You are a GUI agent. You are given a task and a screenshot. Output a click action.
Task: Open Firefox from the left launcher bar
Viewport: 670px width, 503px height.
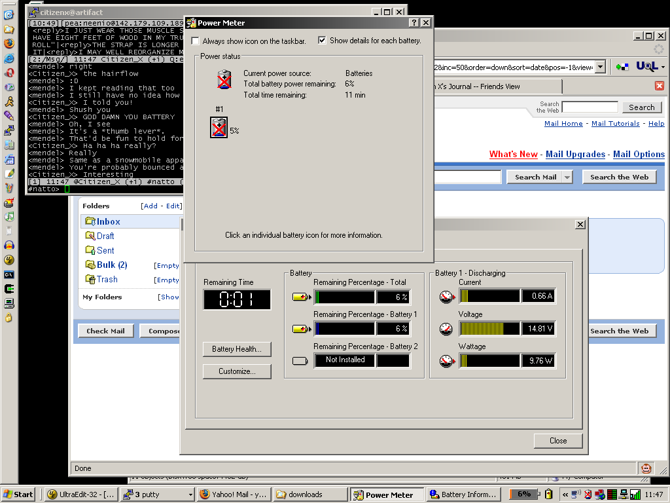[9, 44]
